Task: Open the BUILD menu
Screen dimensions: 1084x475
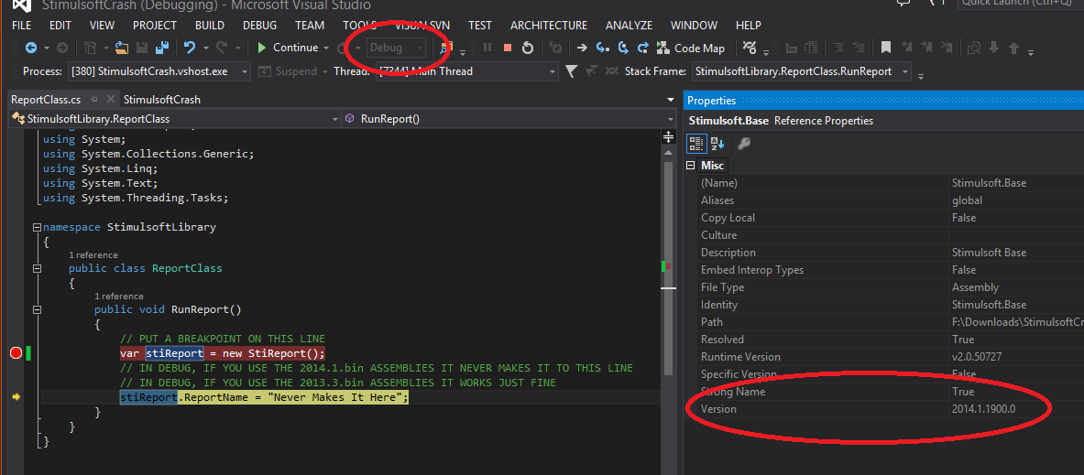Action: 210,26
